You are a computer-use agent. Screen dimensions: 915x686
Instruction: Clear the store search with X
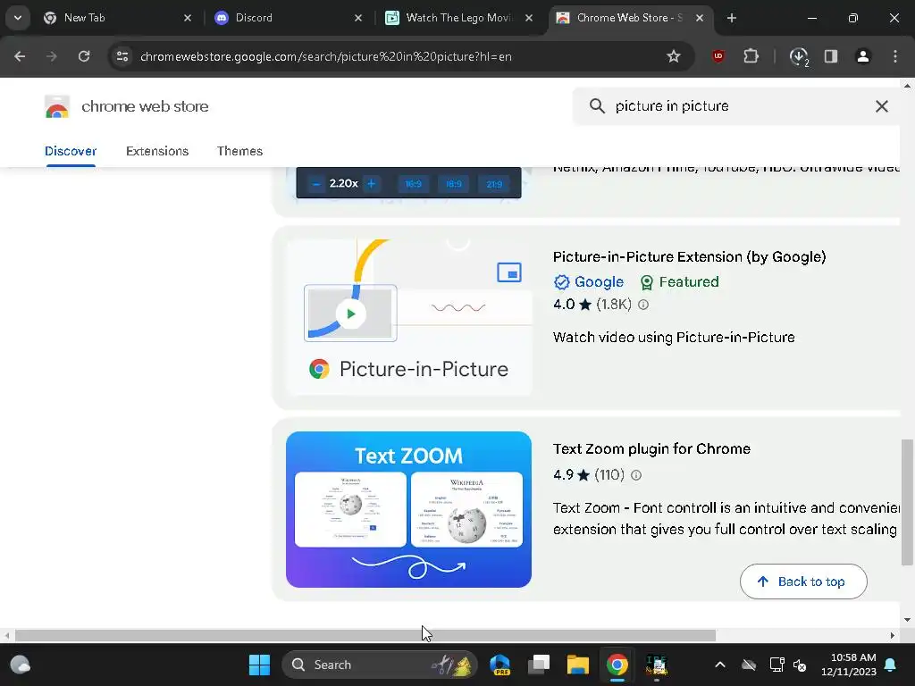882,106
